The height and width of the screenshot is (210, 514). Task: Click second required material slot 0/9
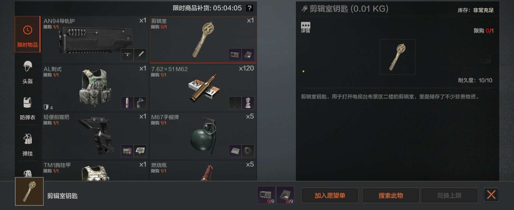285,195
